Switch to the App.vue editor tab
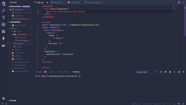The height and width of the screenshot is (105, 186). 40,3
